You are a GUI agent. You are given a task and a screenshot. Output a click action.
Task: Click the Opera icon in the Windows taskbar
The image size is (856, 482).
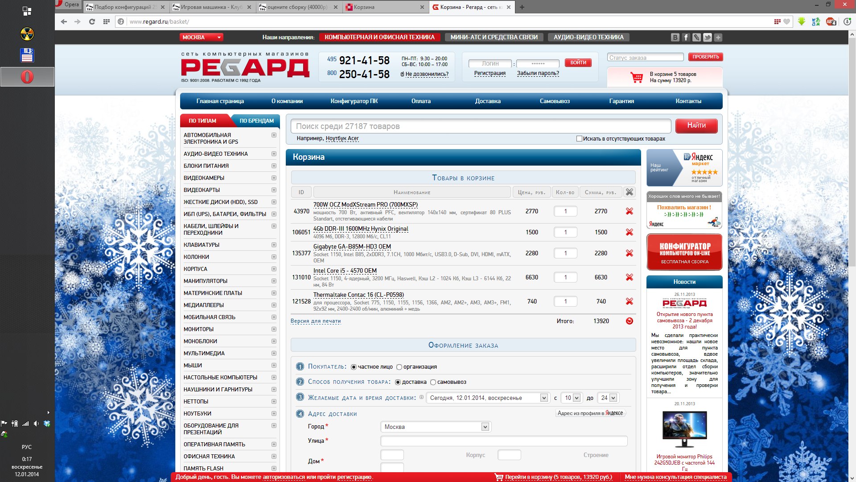(x=27, y=77)
